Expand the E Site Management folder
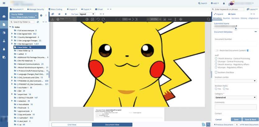The height and width of the screenshot is (127, 259). point(12,44)
